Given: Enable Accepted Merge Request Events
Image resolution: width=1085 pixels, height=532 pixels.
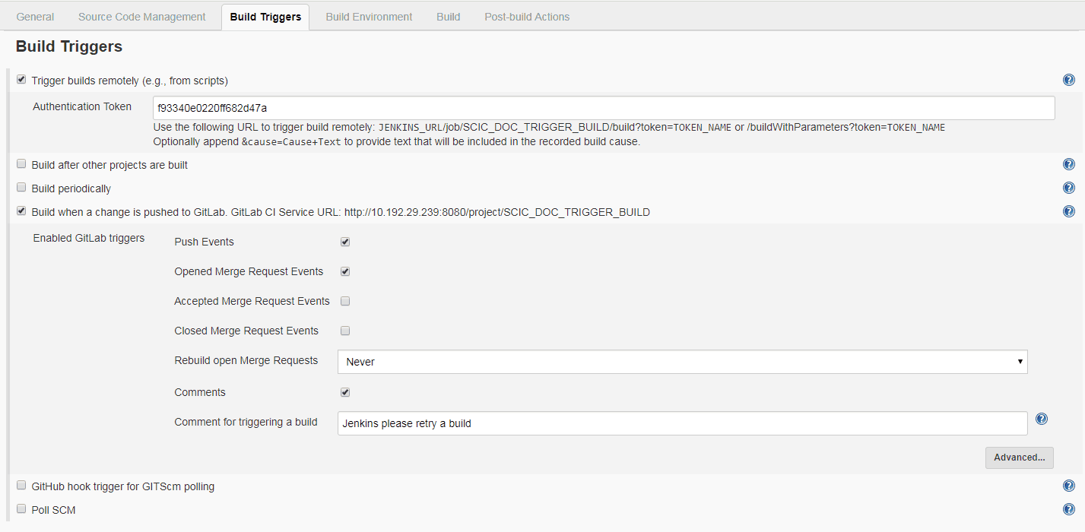Looking at the screenshot, I should [x=345, y=301].
